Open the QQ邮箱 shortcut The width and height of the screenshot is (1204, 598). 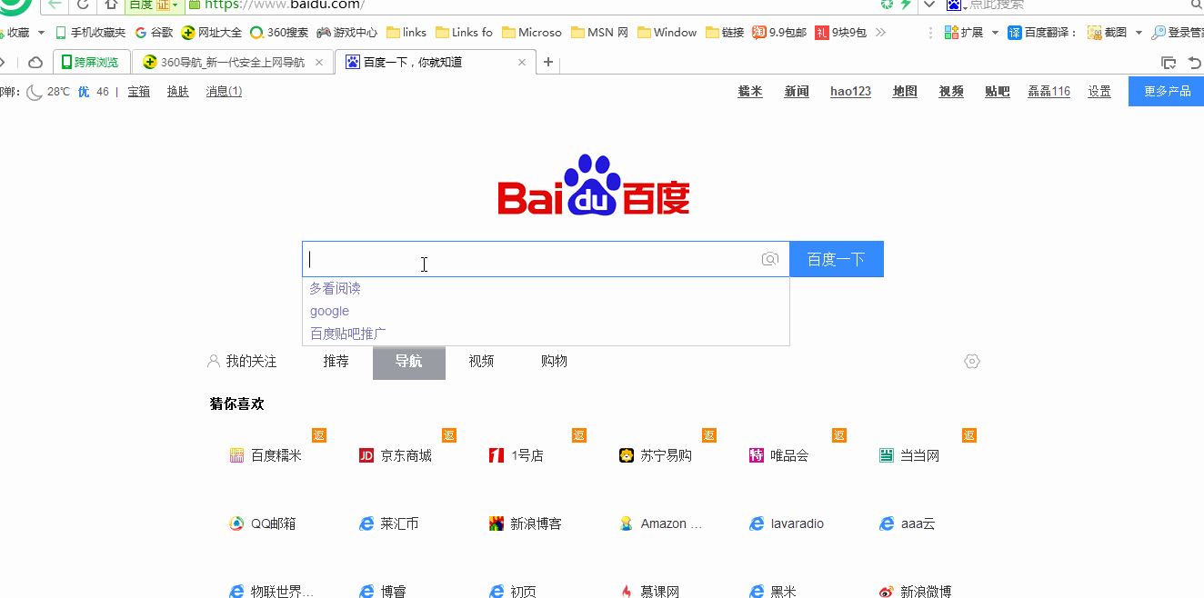pos(263,523)
